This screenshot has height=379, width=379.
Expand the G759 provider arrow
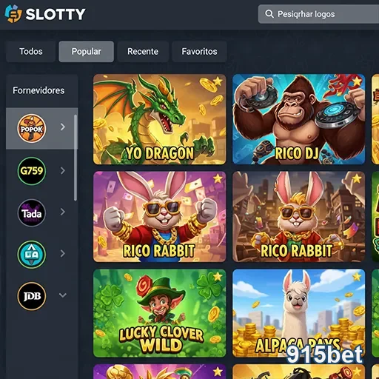click(x=63, y=170)
